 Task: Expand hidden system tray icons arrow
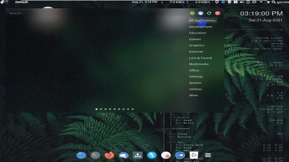261,2
